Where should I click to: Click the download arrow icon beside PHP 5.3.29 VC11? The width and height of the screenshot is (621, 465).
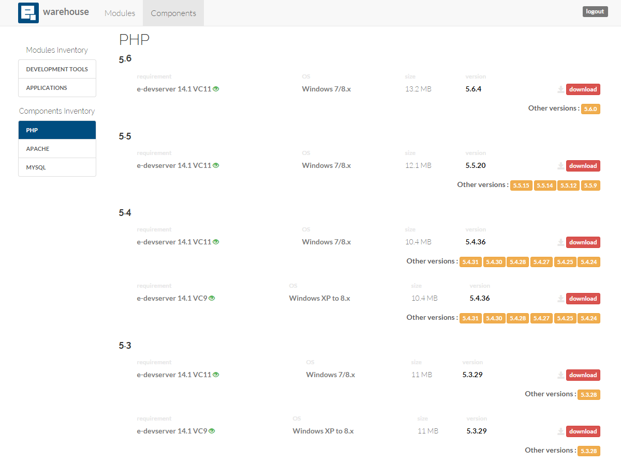(x=560, y=375)
